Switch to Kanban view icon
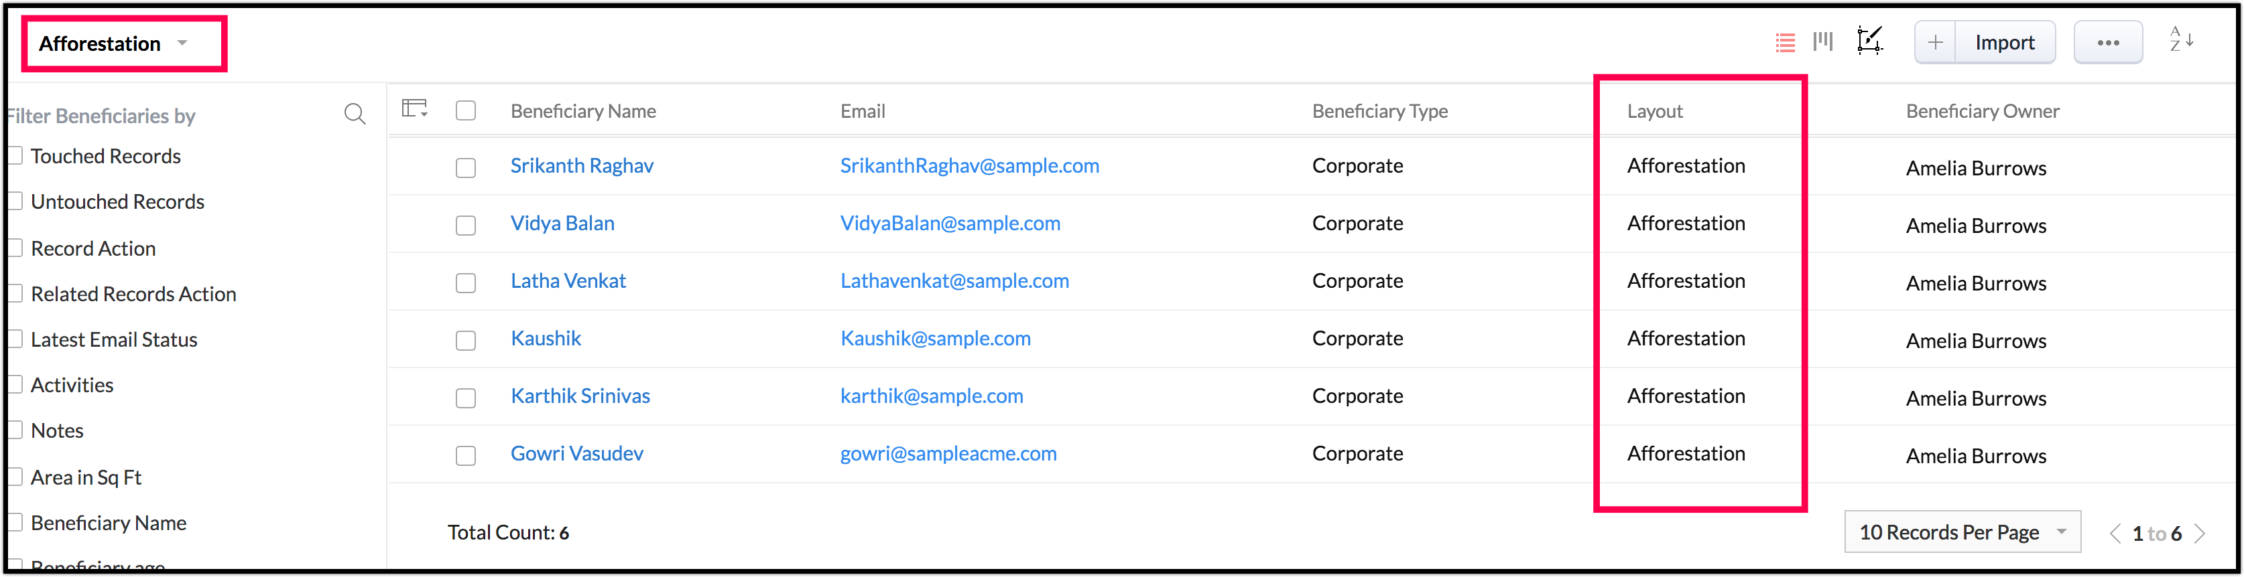The width and height of the screenshot is (2244, 577). (x=1823, y=42)
